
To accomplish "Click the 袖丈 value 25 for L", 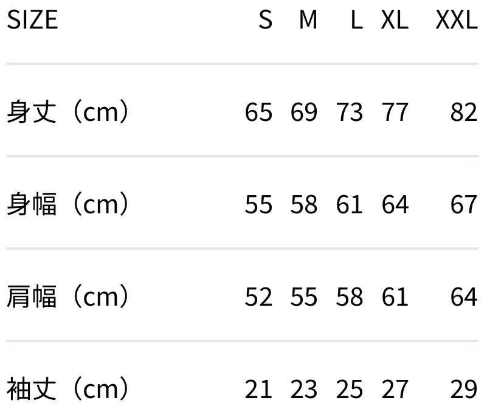I will (350, 389).
